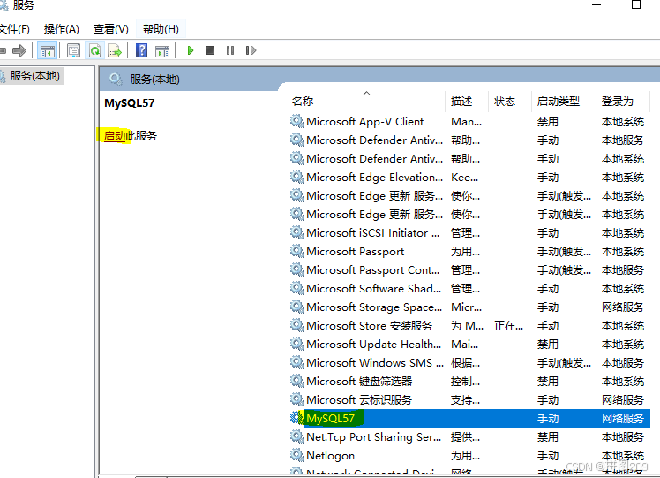Image resolution: width=660 pixels, height=478 pixels.
Task: Select the Microsoft Windows SMS service
Action: (x=469, y=363)
